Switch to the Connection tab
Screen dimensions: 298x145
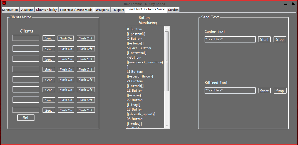(10, 10)
